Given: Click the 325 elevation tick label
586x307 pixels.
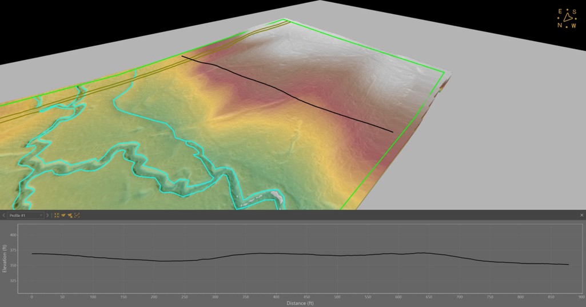Looking at the screenshot, I should coord(13,281).
